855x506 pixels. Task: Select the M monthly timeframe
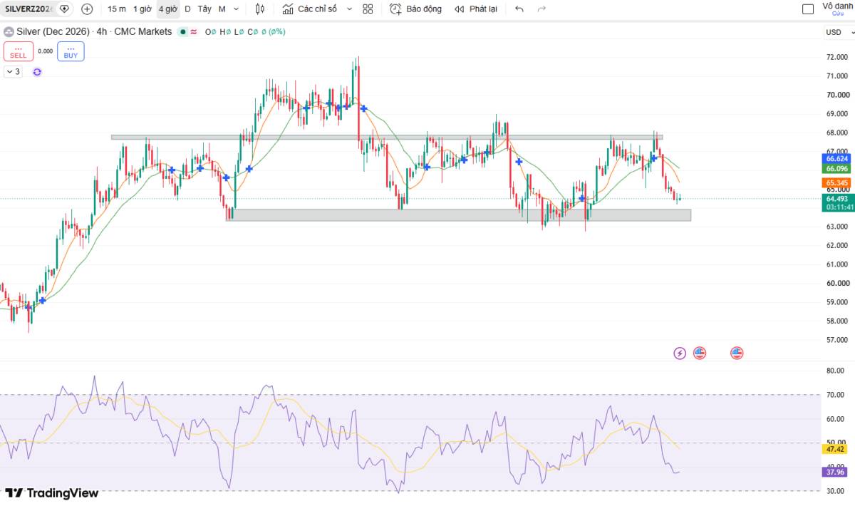222,9
